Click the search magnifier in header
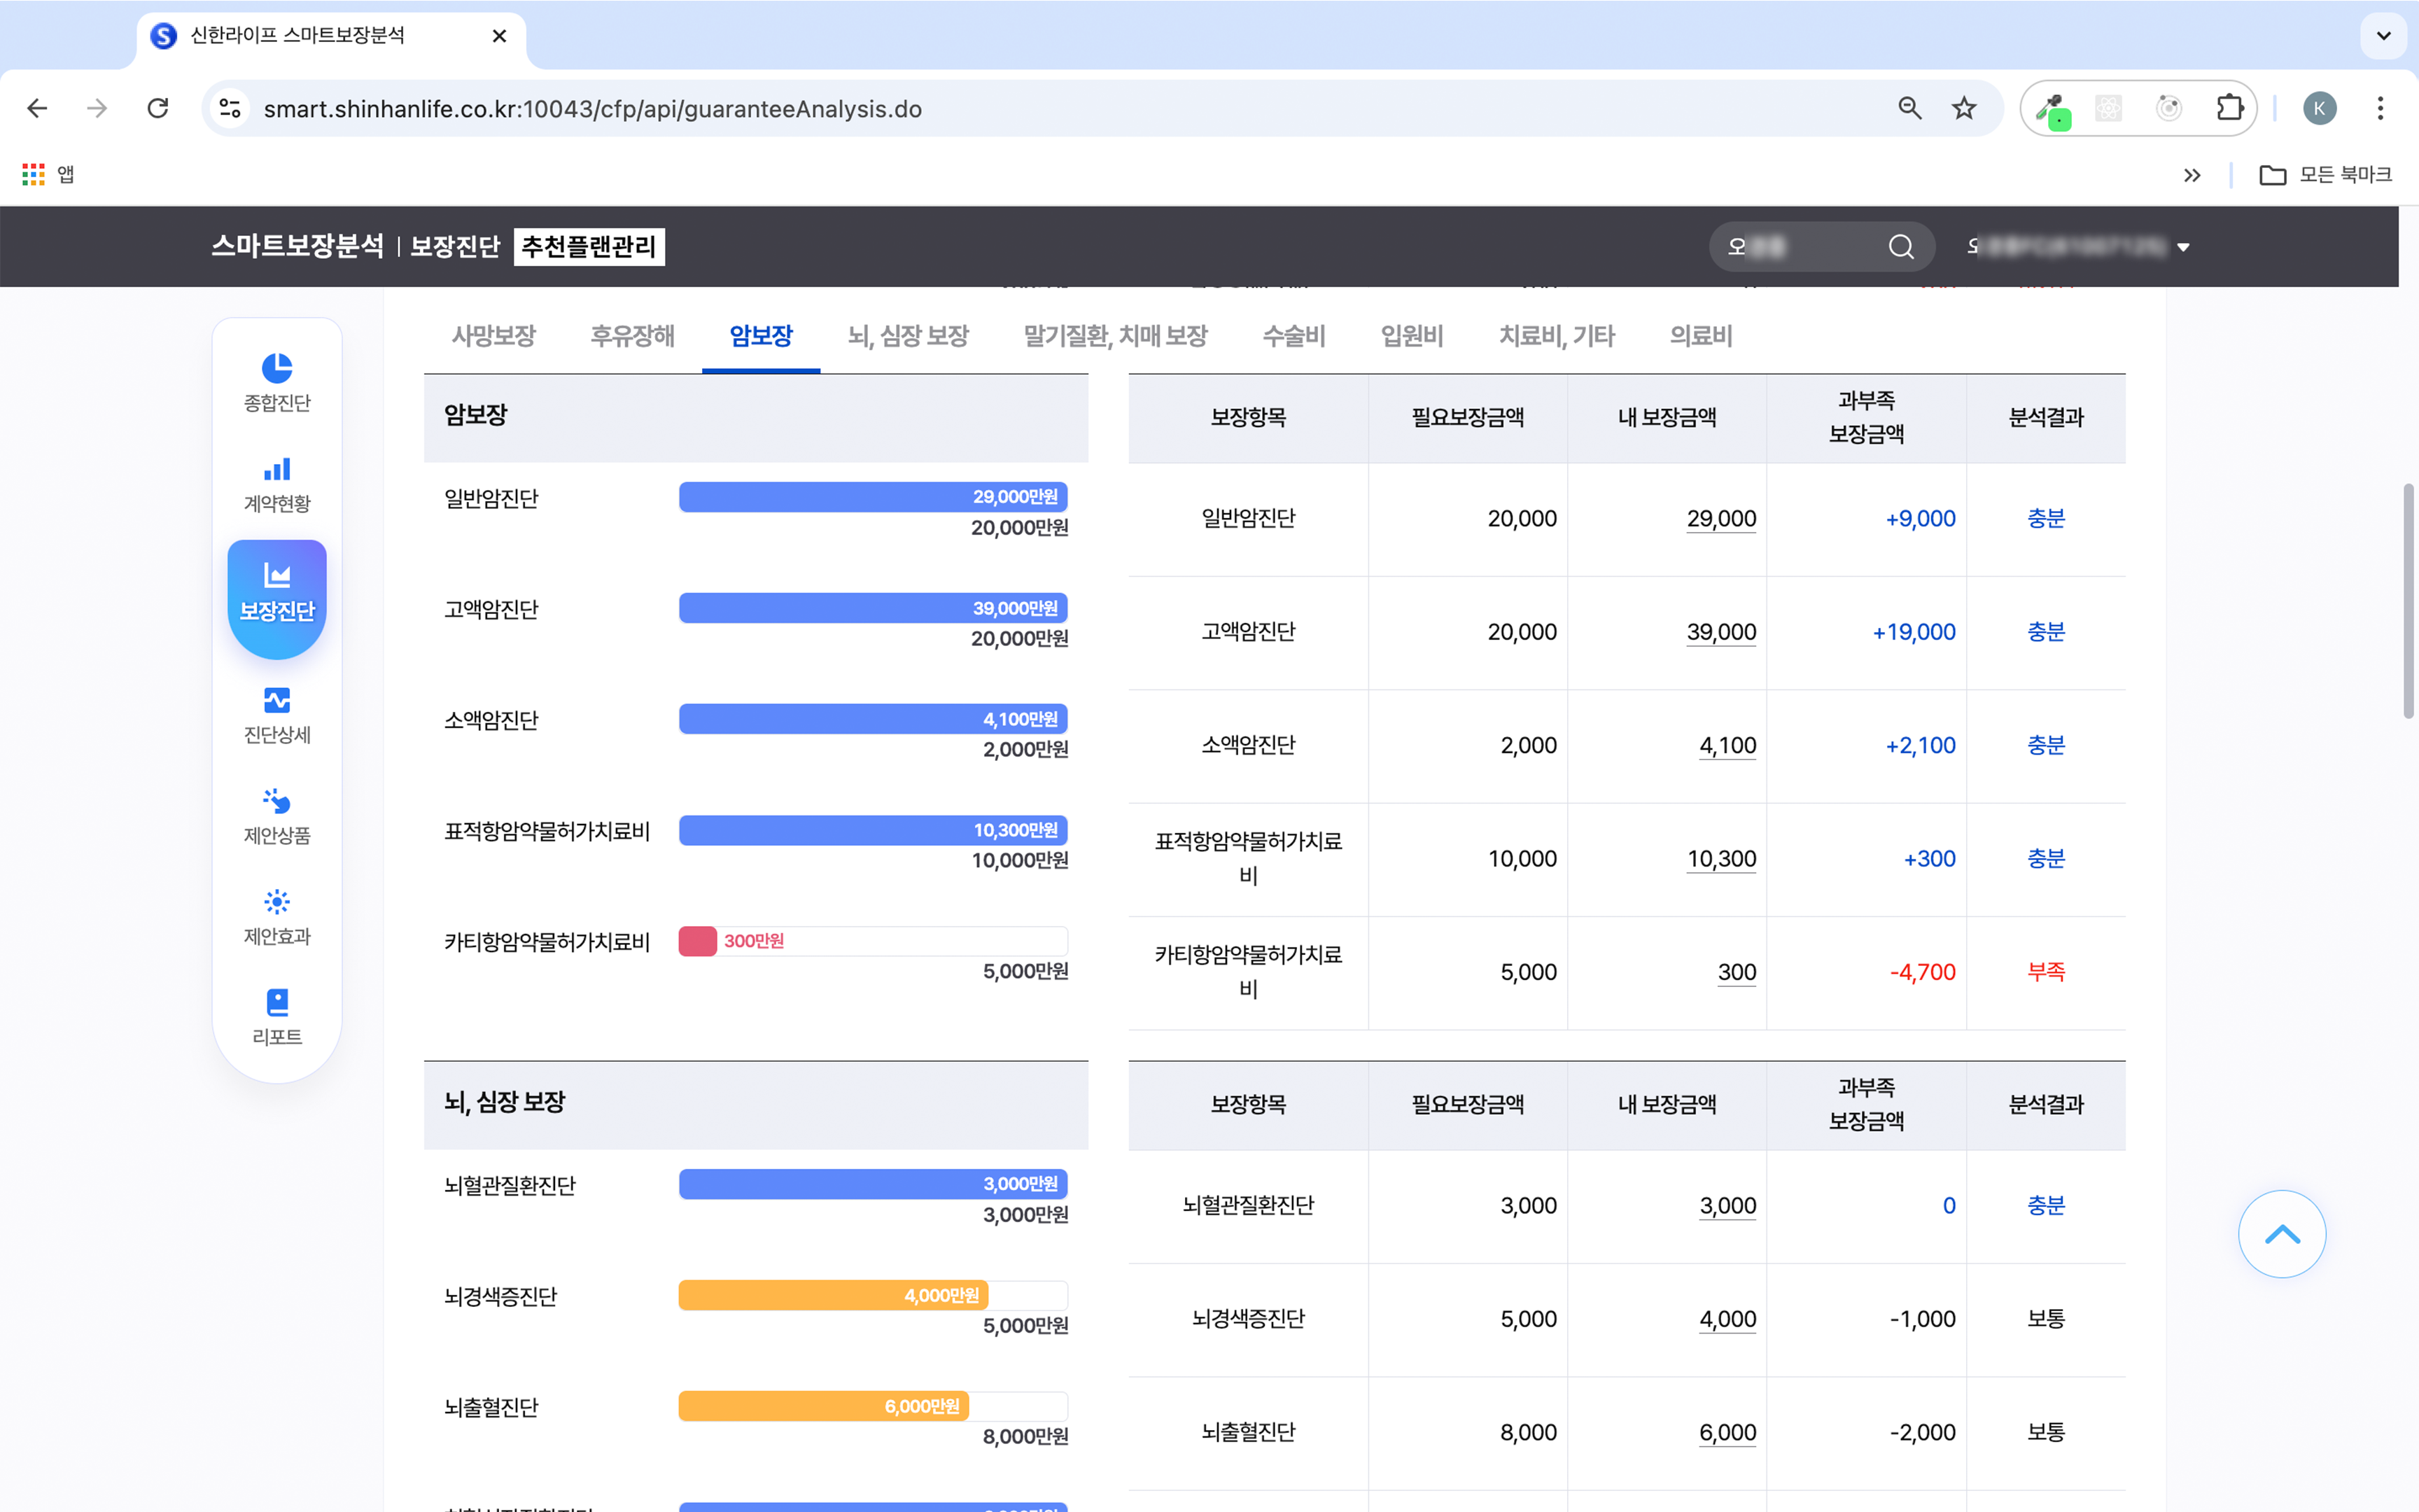This screenshot has width=2419, height=1512. click(x=1900, y=247)
